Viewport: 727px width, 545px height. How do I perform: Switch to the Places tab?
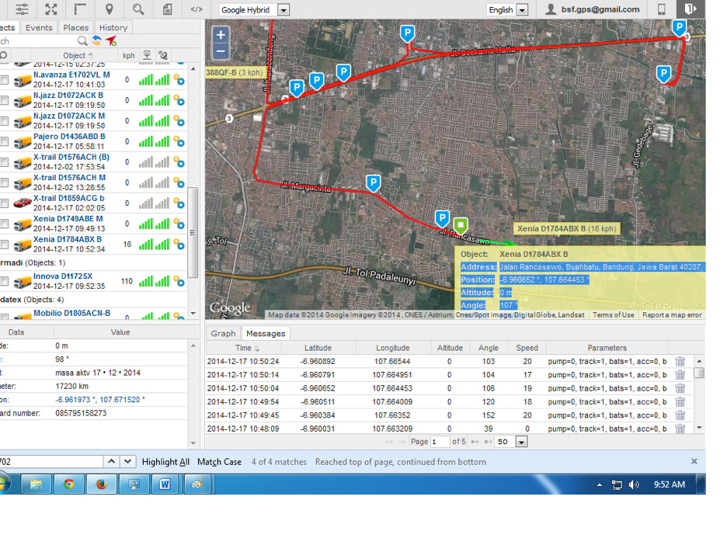coord(75,27)
